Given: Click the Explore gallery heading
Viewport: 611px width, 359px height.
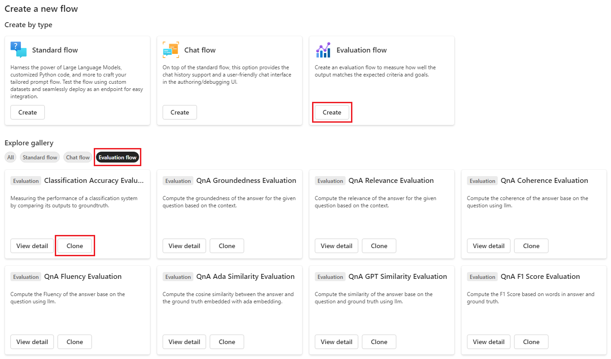Looking at the screenshot, I should coord(29,143).
